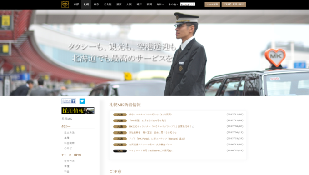Image resolution: width=309 pixels, height=175 pixels.
Task: Expand the 海外 dropdown menu
Action: [x=160, y=5]
